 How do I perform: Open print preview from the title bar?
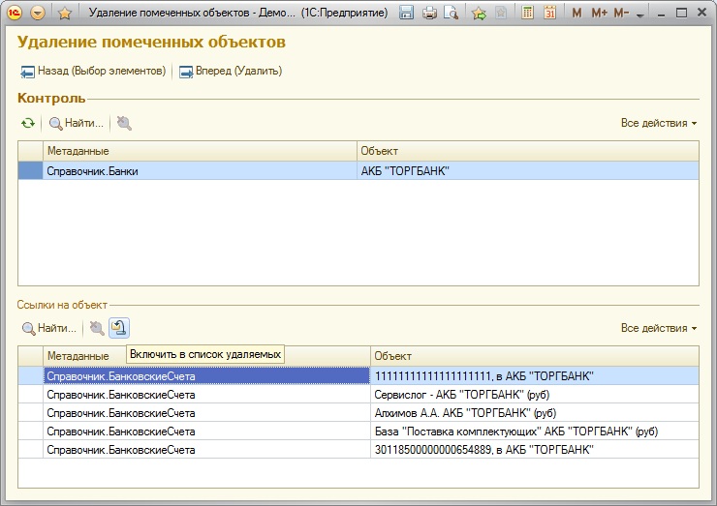451,14
